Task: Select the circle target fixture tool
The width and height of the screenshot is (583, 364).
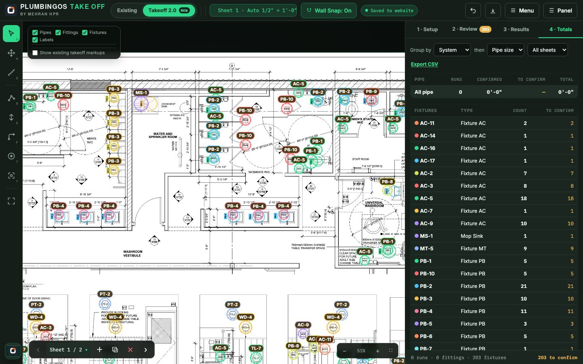Action: (x=11, y=156)
